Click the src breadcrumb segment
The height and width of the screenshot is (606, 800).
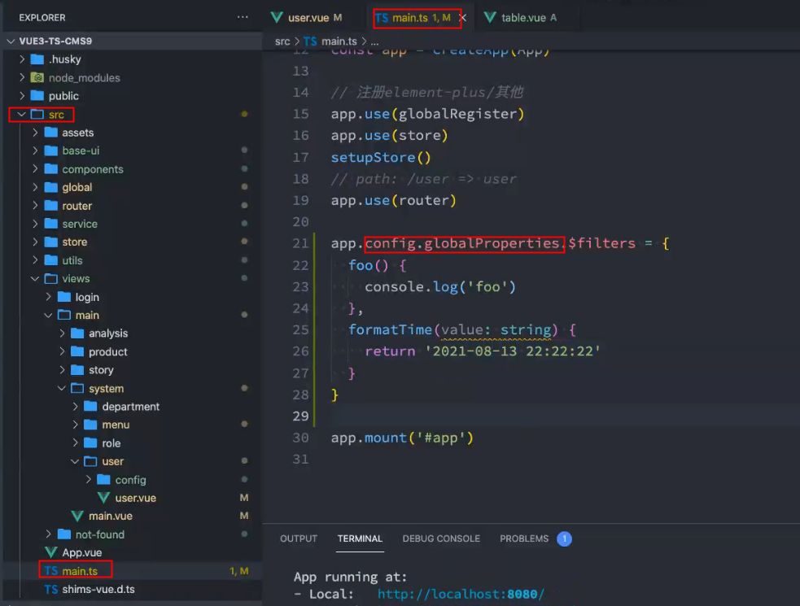coord(282,41)
